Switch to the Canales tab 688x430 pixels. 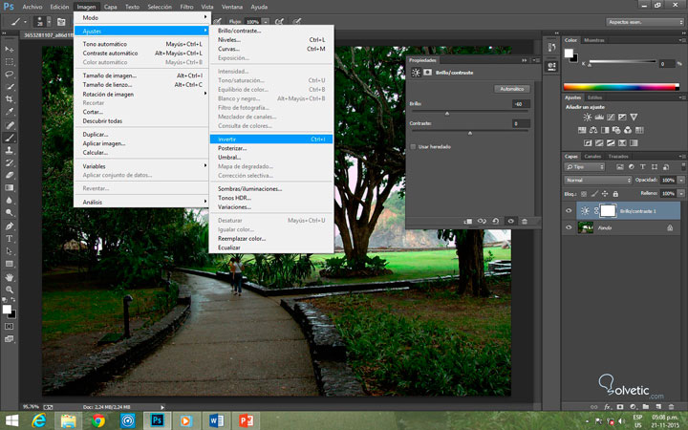click(x=592, y=156)
